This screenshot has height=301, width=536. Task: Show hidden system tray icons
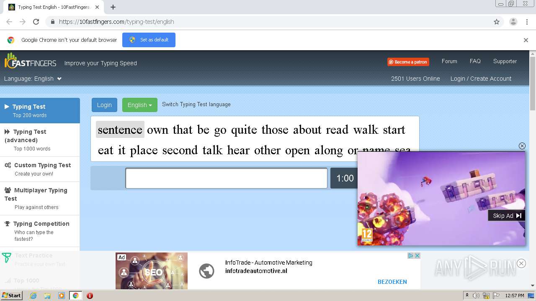[467, 296]
